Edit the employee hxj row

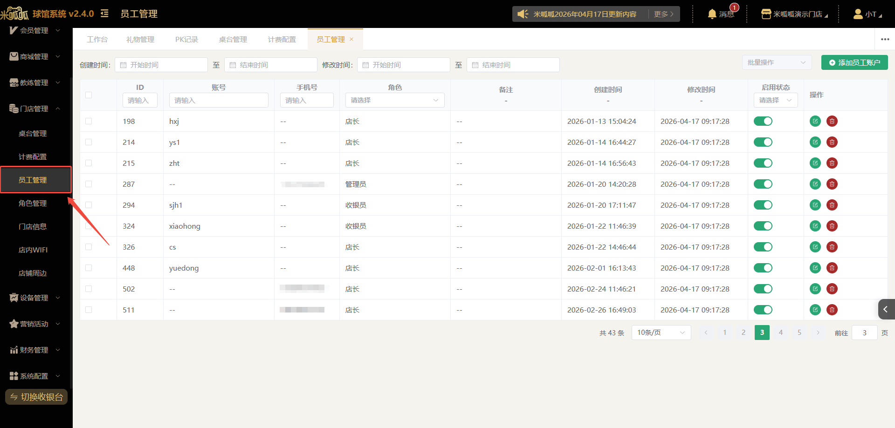[815, 121]
